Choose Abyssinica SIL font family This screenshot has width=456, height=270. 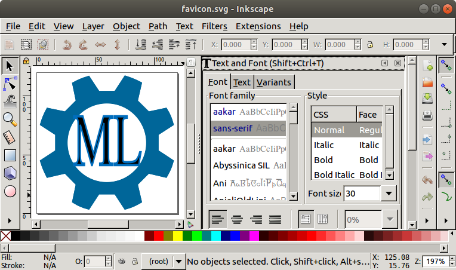(249, 165)
